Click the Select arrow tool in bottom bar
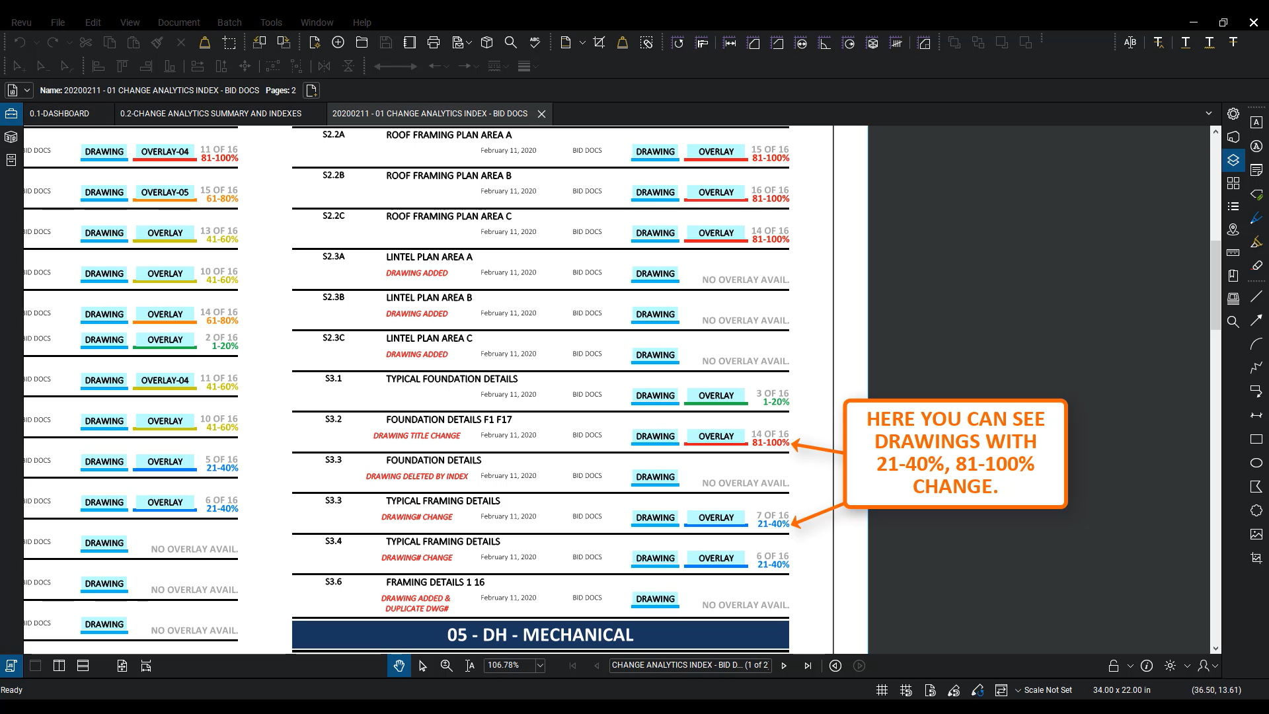Screen dimensions: 1269x714 pos(423,666)
